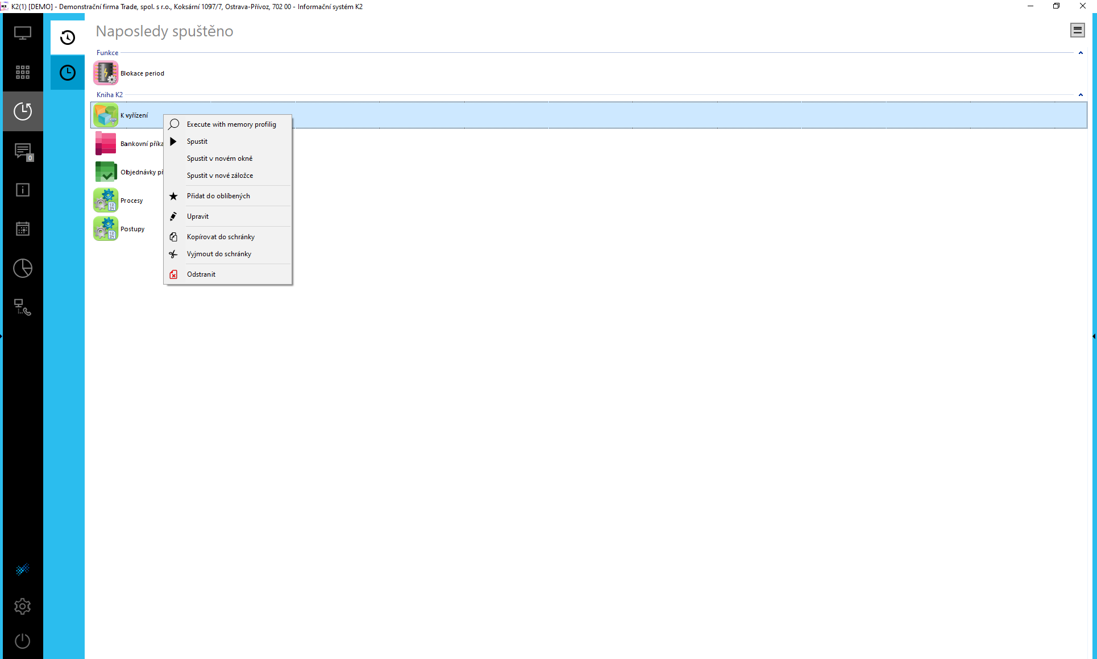Collapse the Funkce section
This screenshot has width=1097, height=659.
pyautogui.click(x=1081, y=53)
